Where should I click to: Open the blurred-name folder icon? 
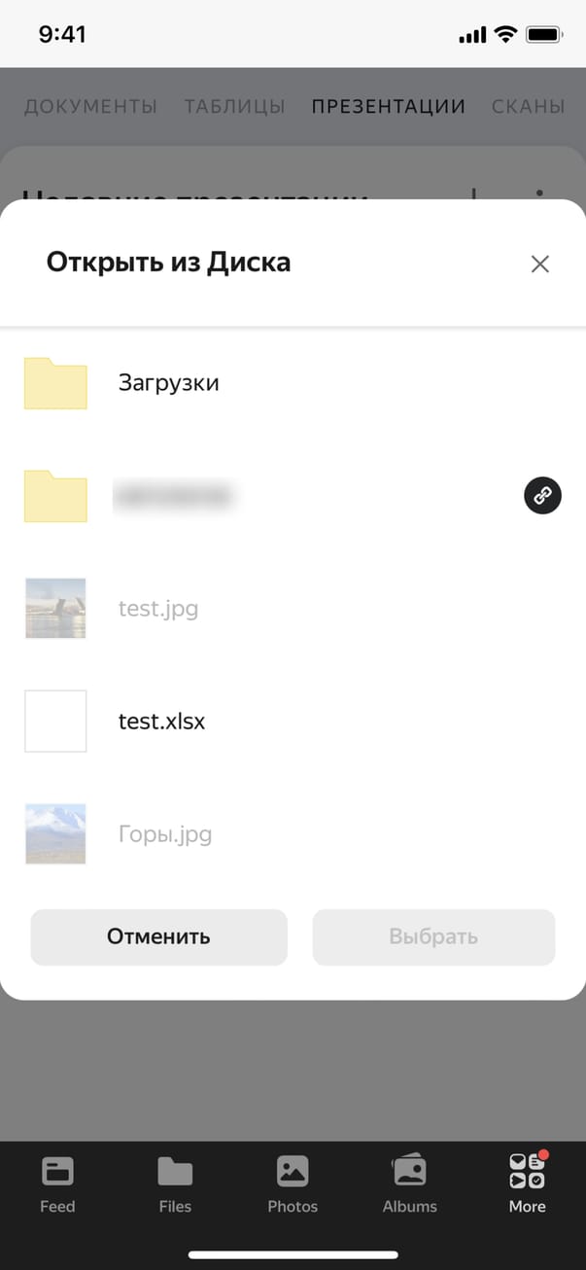coord(55,496)
